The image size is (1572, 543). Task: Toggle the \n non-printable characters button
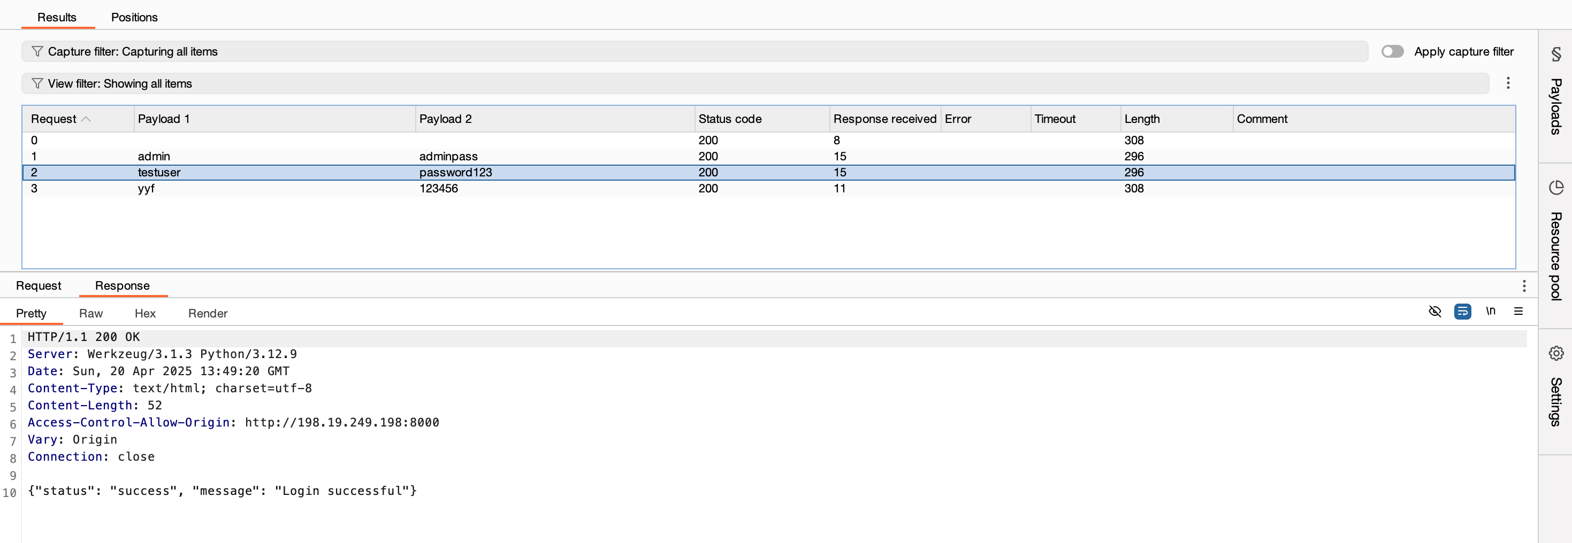coord(1490,311)
